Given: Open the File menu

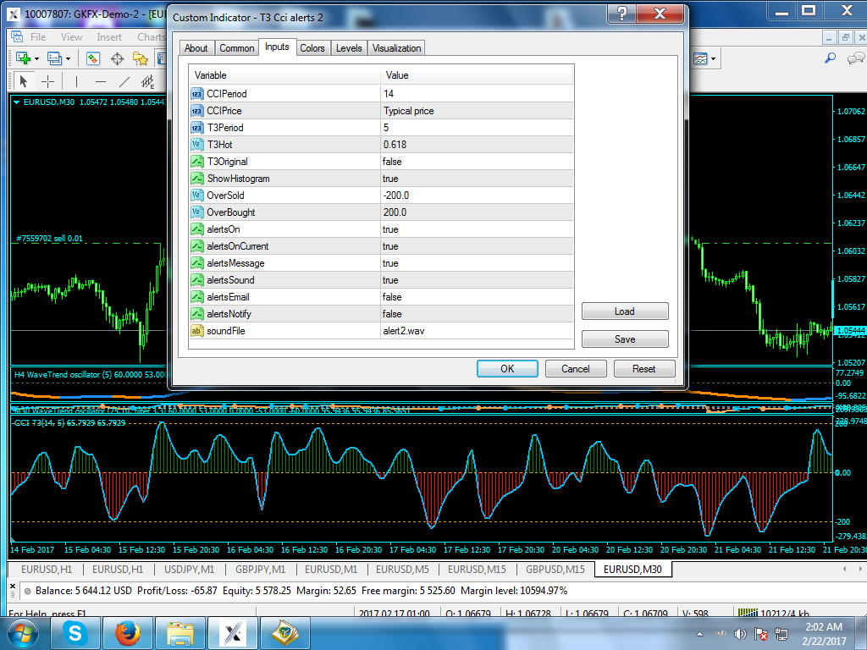Looking at the screenshot, I should click(x=38, y=37).
